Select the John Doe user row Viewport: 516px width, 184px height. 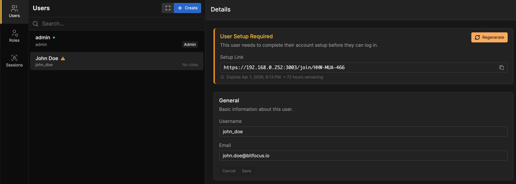tap(117, 61)
